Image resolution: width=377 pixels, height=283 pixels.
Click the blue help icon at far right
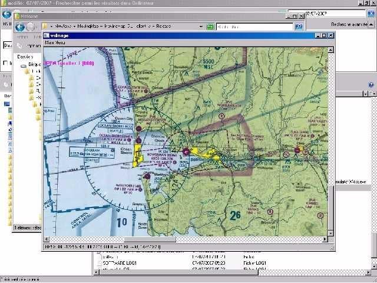tap(371, 85)
